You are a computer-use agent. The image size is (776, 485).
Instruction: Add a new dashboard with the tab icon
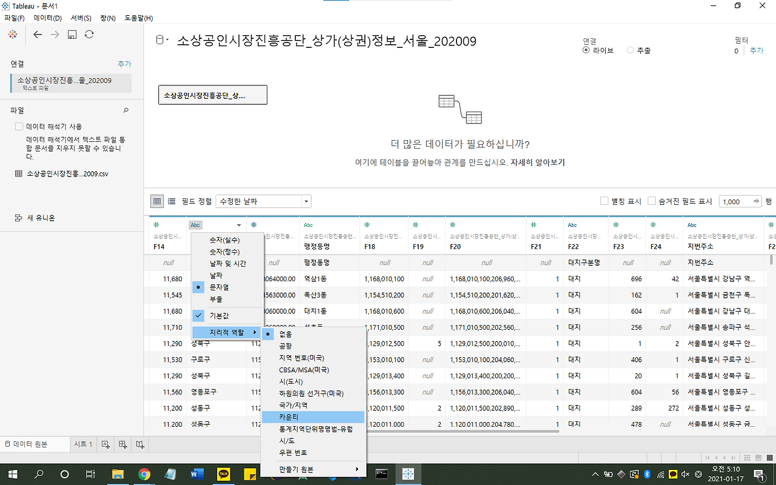coord(122,444)
